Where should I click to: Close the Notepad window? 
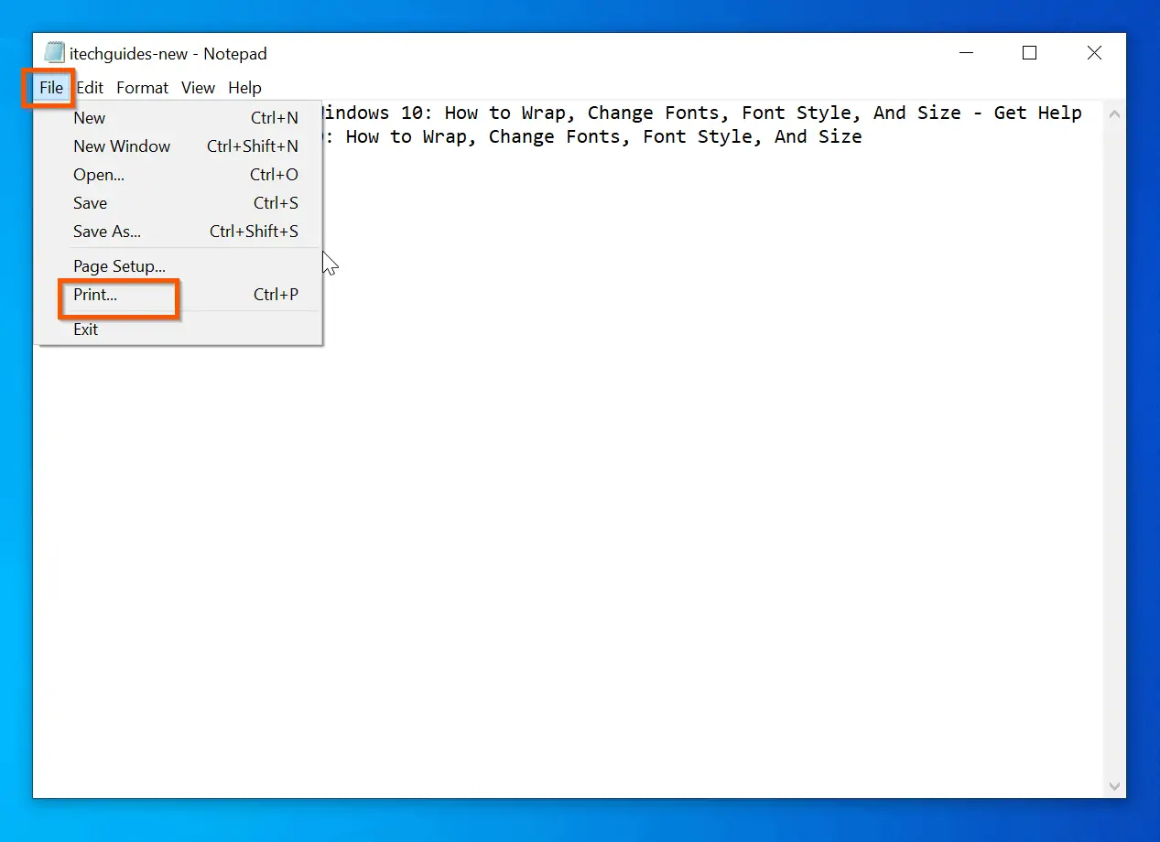click(1094, 53)
